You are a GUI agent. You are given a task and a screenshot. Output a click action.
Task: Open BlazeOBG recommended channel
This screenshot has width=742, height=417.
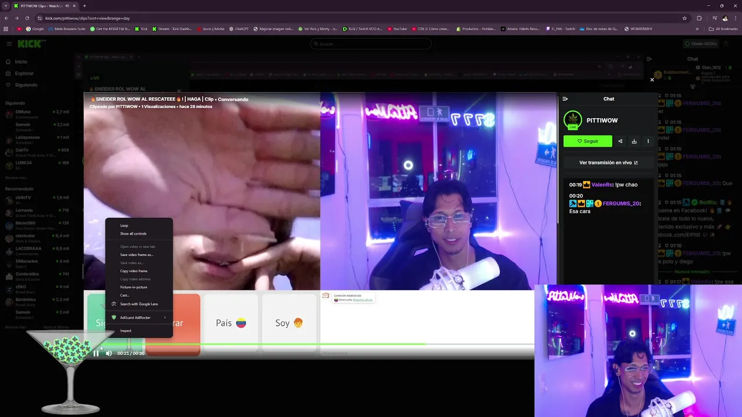point(38,225)
